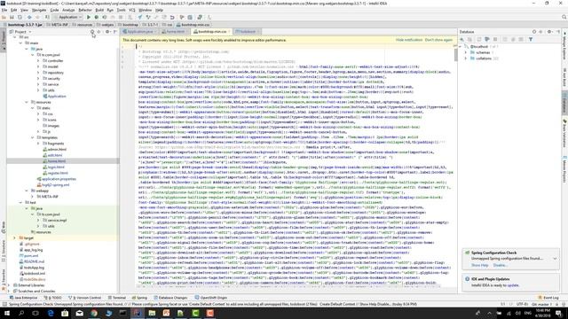Image resolution: width=568 pixels, height=319 pixels.
Task: Click the Show Help link in the Spring notification
Action: [x=479, y=265]
